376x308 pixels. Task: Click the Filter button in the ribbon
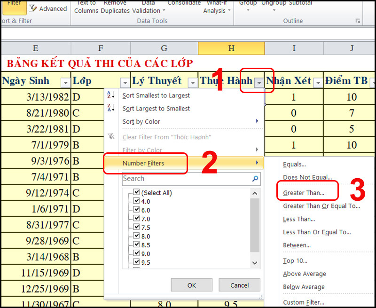pos(14,5)
